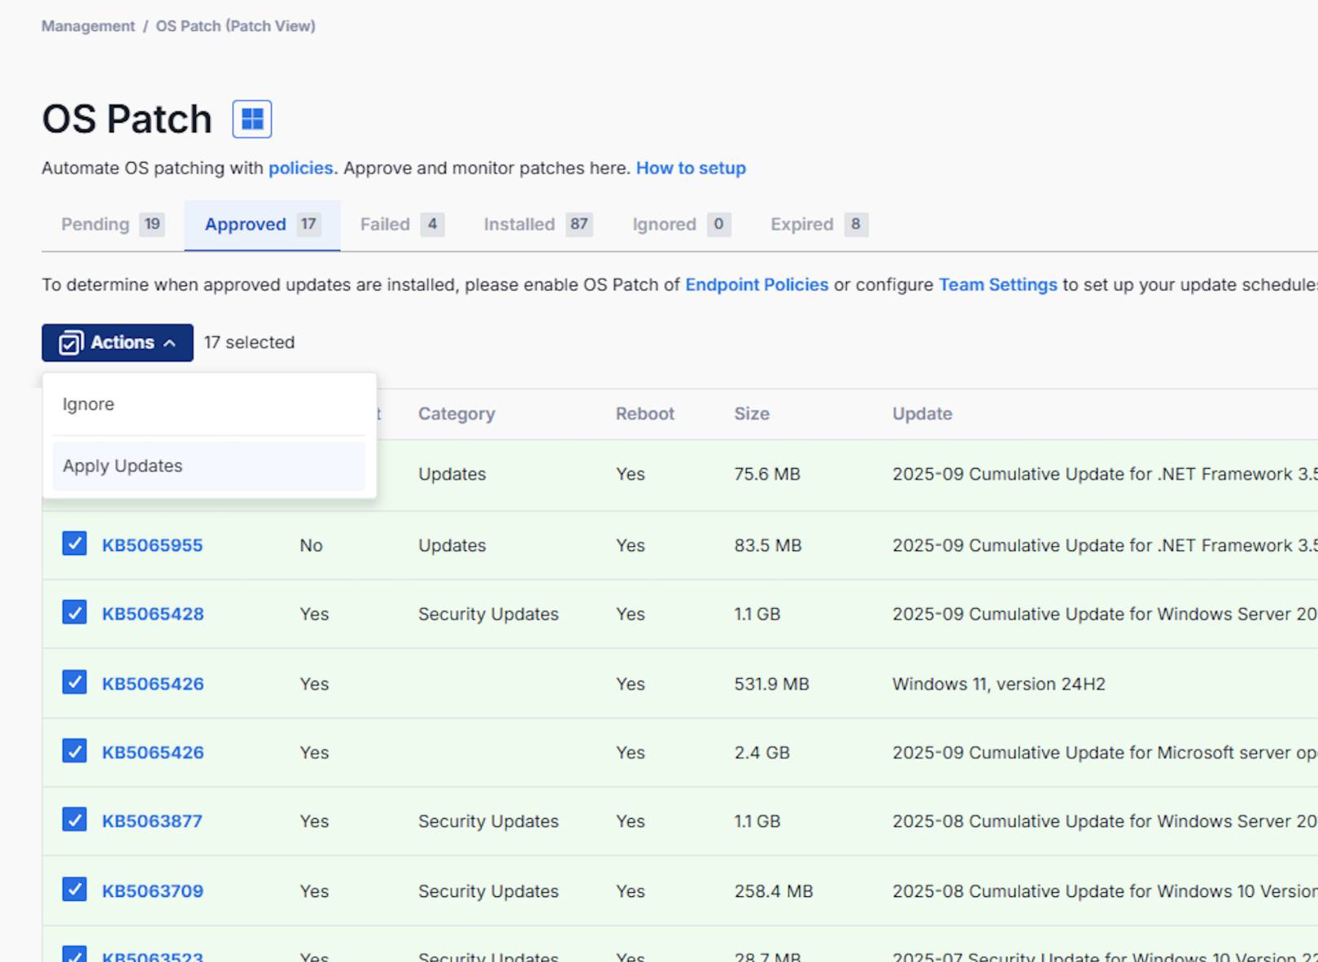1318x962 pixels.
Task: View the Installed tab
Action: [519, 224]
